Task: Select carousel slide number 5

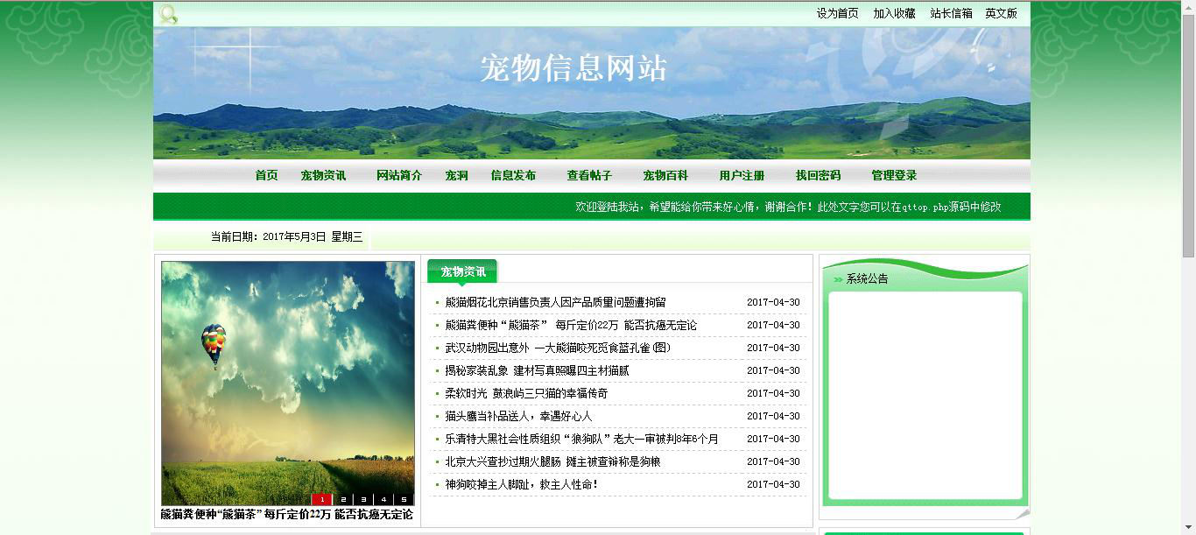Action: click(405, 497)
